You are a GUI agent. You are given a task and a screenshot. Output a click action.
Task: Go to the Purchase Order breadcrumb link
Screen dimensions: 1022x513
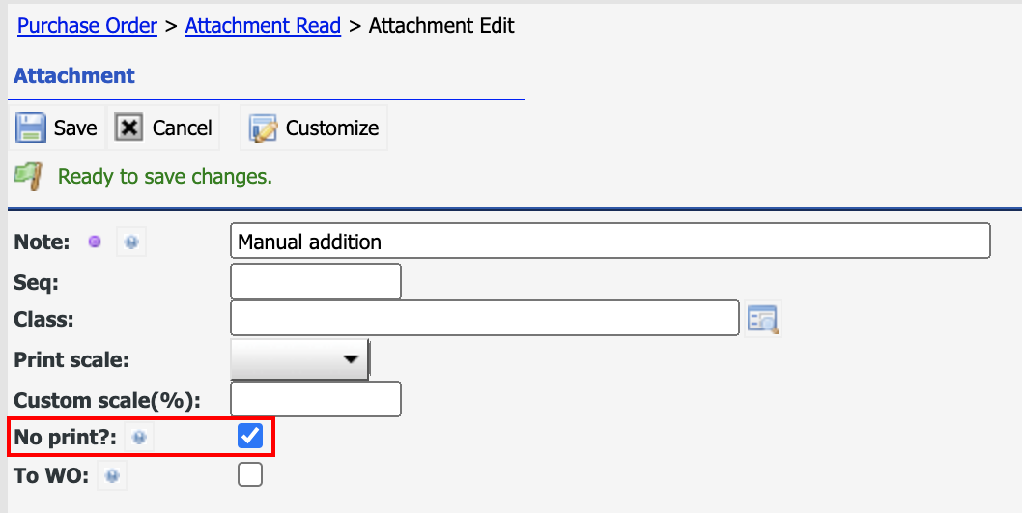coord(87,25)
